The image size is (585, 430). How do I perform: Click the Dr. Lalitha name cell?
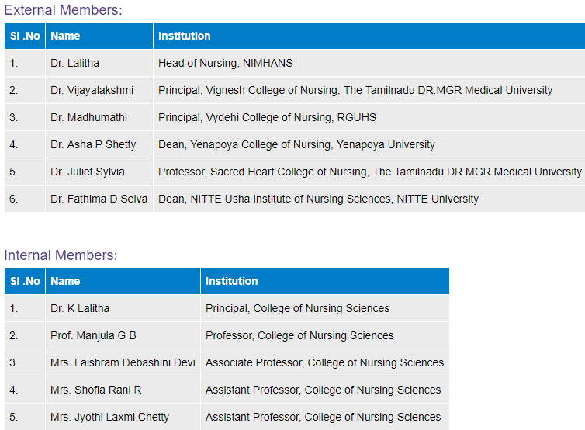[74, 63]
